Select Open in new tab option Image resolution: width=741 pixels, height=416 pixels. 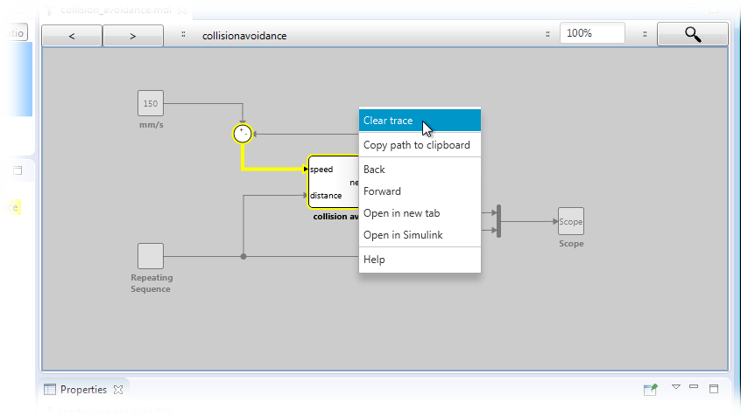tap(401, 213)
